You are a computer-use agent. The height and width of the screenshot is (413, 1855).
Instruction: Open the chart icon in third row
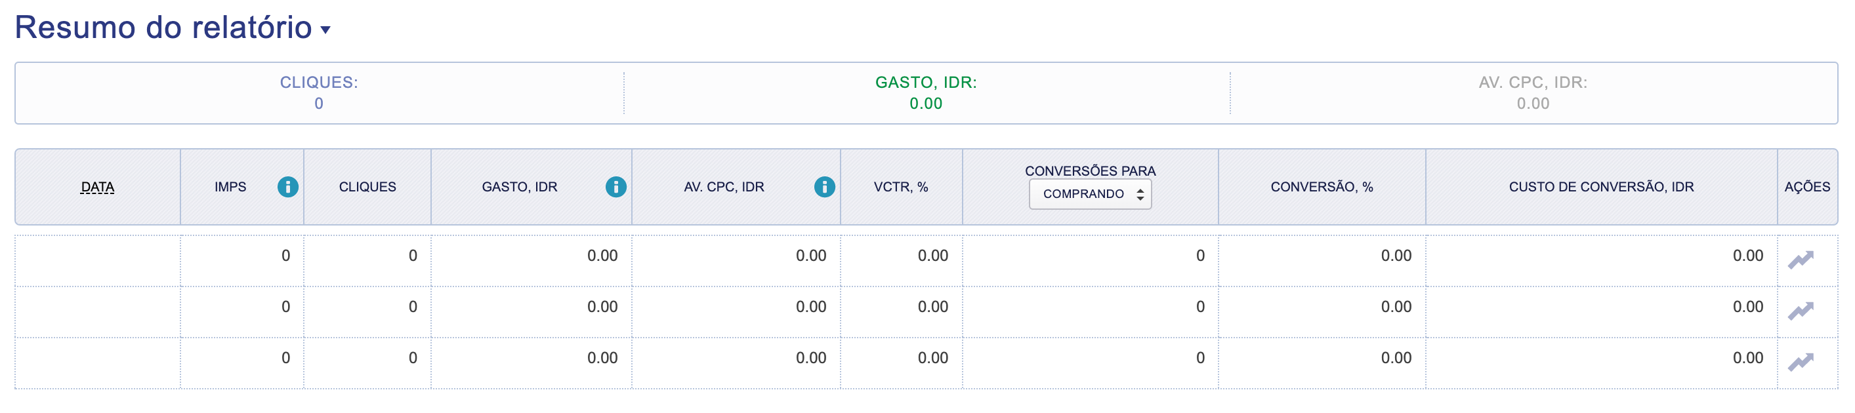[1801, 361]
